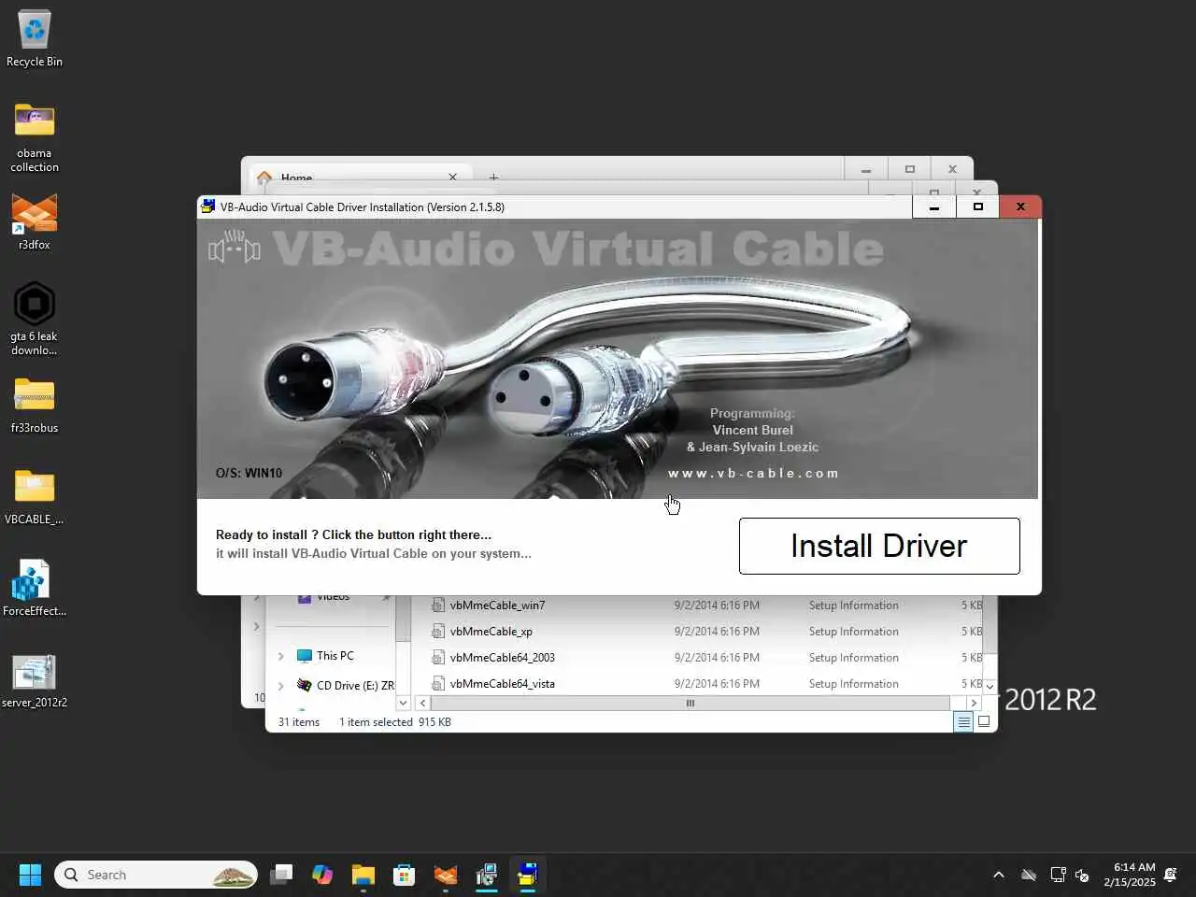Select the fr33robus zipped folder icon
Image resolution: width=1196 pixels, height=897 pixels.
coord(35,406)
